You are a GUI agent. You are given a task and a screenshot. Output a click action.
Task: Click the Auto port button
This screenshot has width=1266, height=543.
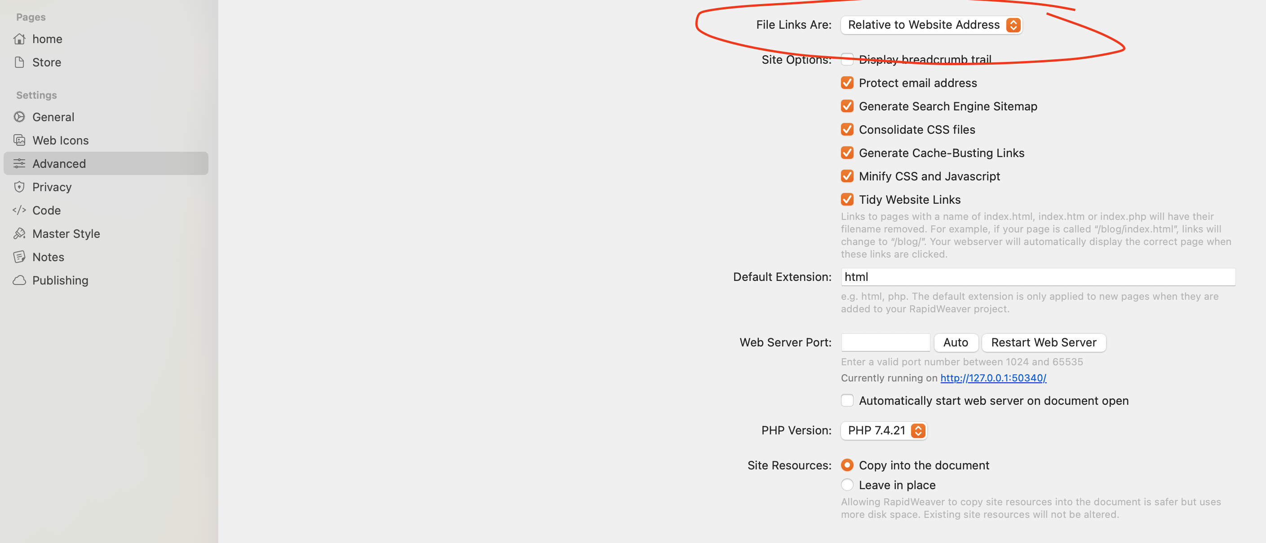(x=956, y=343)
